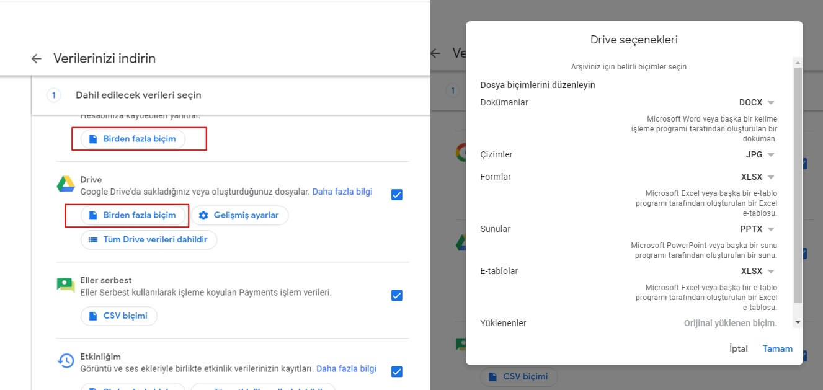823x390 pixels.
Task: Uncheck the Etkinliğim checkbox
Action: point(397,372)
